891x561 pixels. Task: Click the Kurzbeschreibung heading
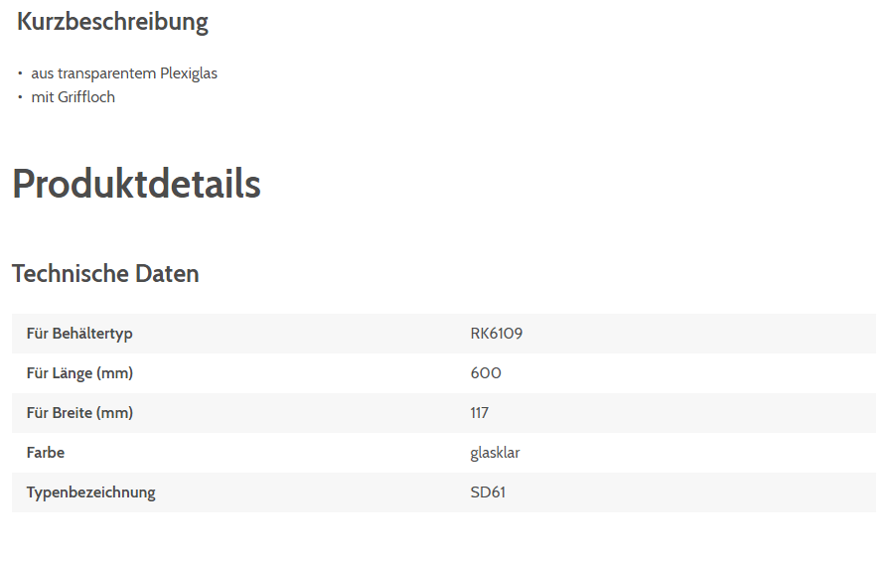pyautogui.click(x=112, y=22)
